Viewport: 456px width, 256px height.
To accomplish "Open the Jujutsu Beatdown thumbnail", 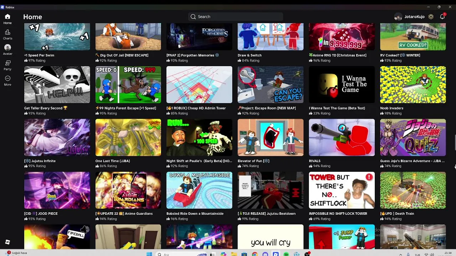I will click(270, 190).
